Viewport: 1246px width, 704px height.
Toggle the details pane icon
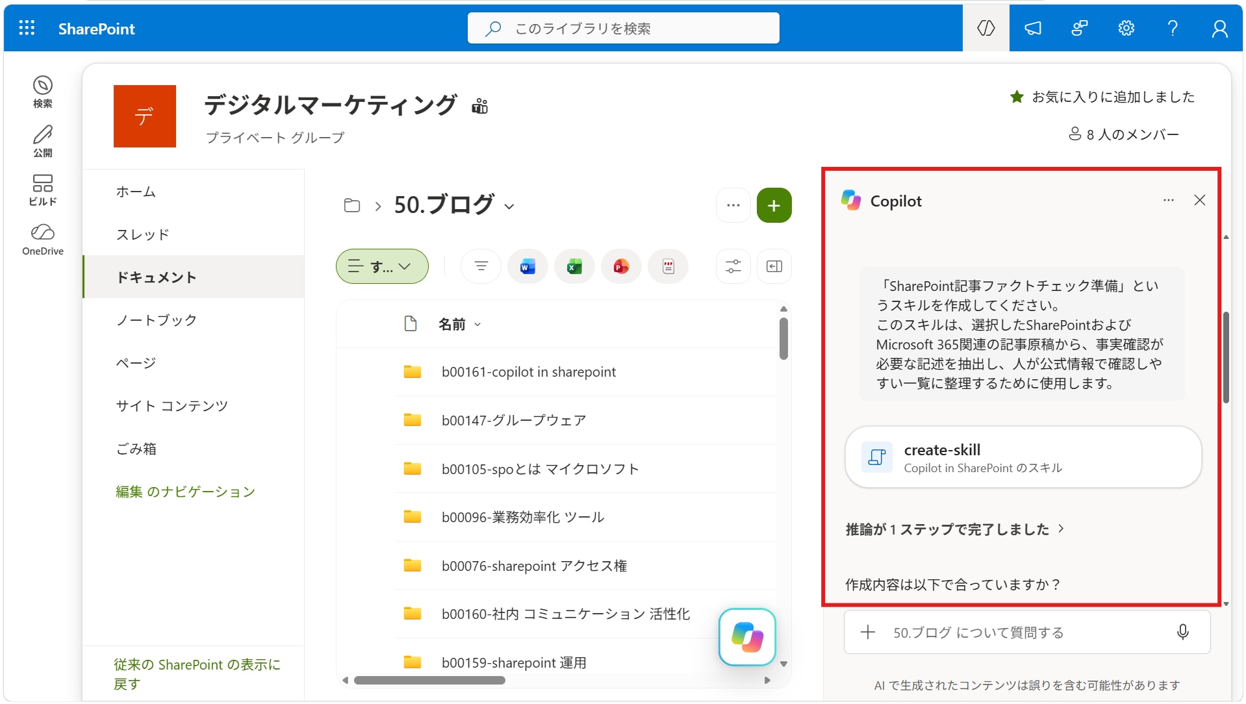coord(774,266)
